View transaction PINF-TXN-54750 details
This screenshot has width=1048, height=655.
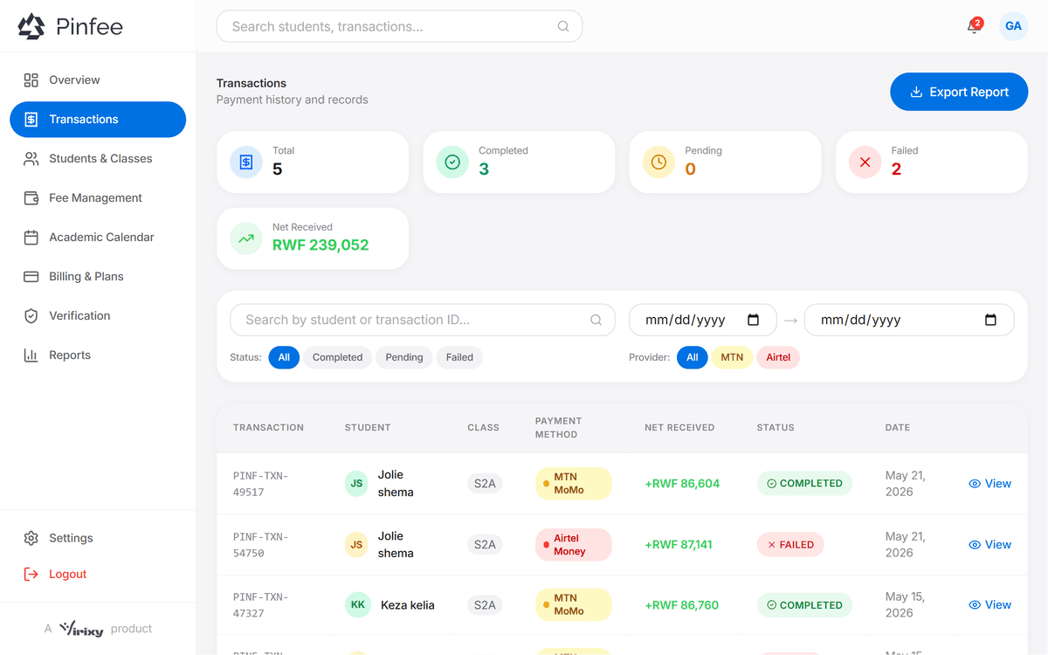[x=989, y=545]
